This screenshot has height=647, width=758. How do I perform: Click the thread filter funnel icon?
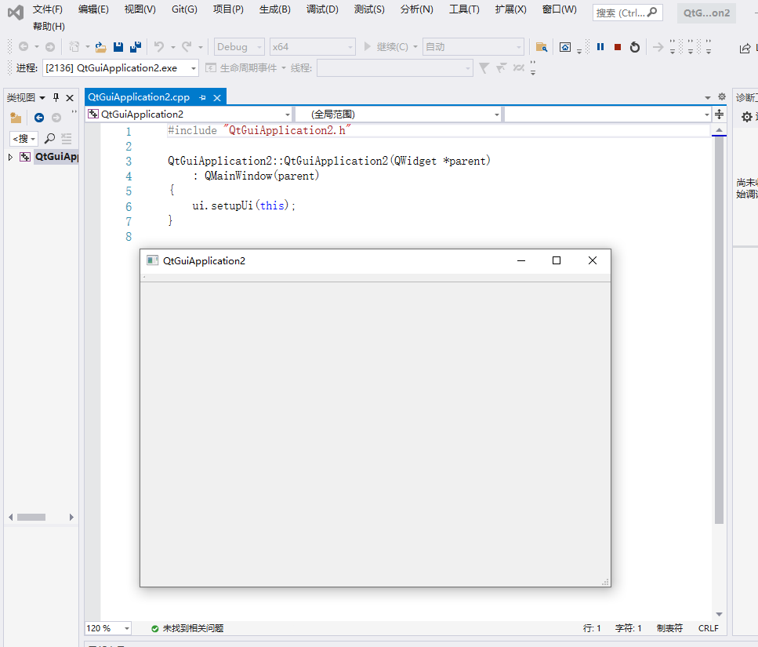(484, 68)
